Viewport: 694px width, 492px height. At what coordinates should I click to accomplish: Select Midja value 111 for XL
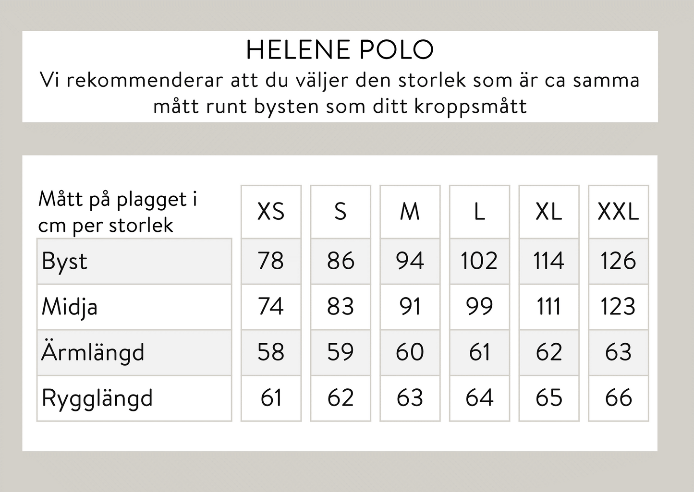548,307
